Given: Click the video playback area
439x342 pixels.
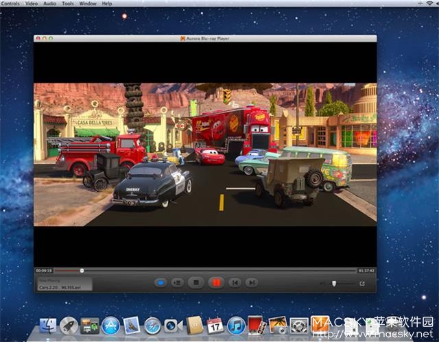Looking at the screenshot, I should pos(205,154).
